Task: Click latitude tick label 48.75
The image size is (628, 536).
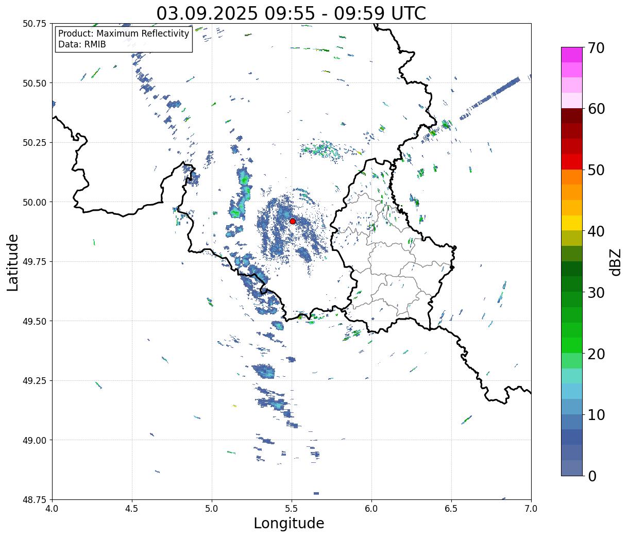Action: [x=34, y=499]
